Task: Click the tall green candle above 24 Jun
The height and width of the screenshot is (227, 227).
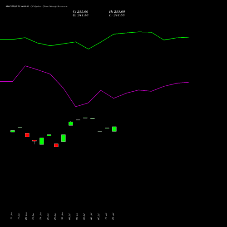Action: pos(42,141)
